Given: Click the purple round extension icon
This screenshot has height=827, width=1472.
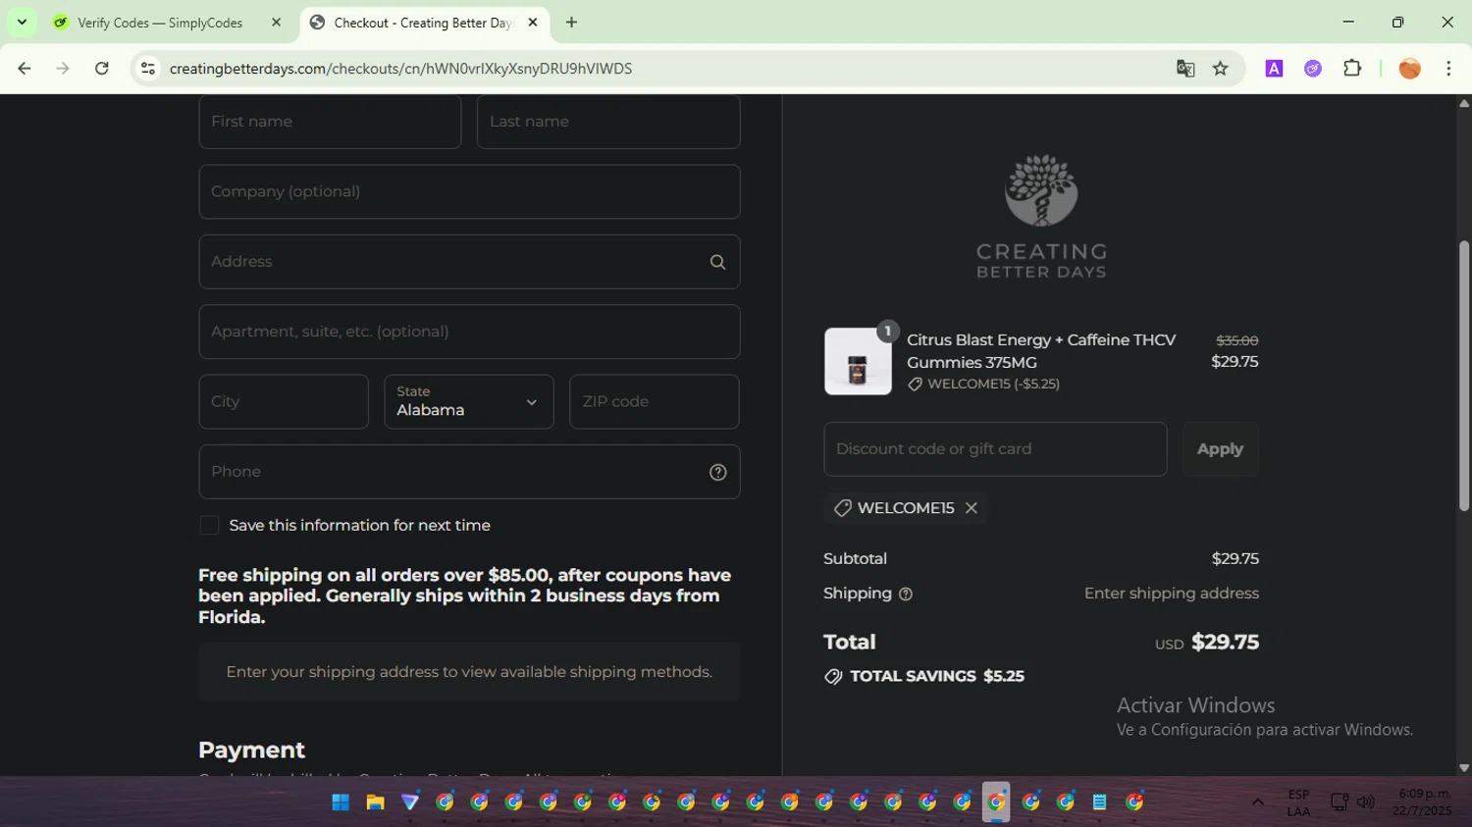Looking at the screenshot, I should tap(1313, 68).
